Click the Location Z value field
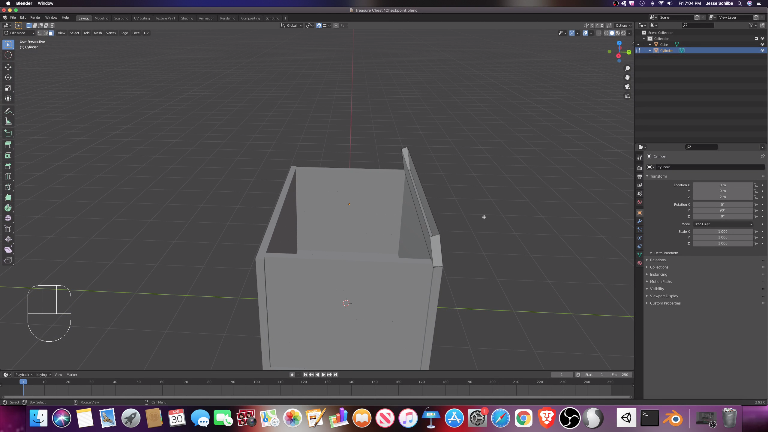 coord(722,197)
